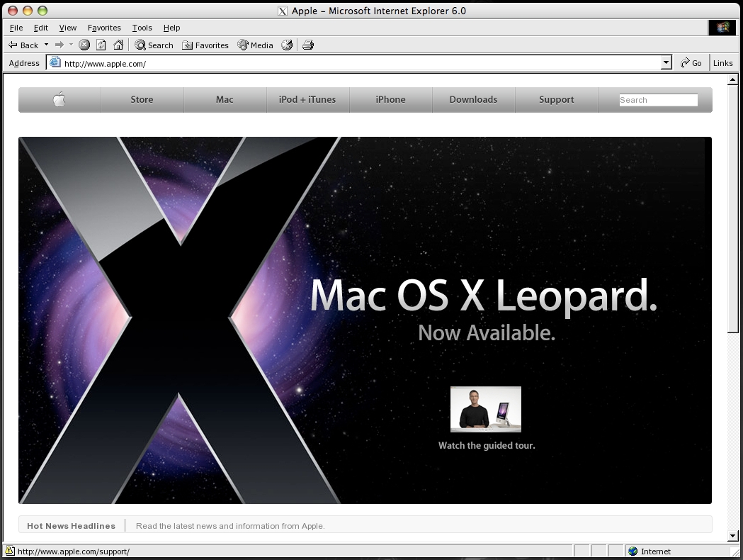This screenshot has width=743, height=560.
Task: Open the History icon in the toolbar
Action: (287, 45)
